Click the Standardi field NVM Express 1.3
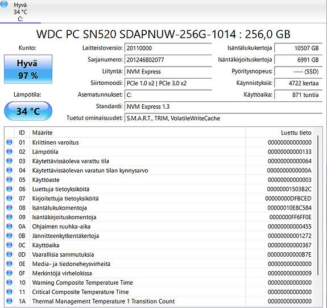This screenshot has width=327, height=308. 223,106
